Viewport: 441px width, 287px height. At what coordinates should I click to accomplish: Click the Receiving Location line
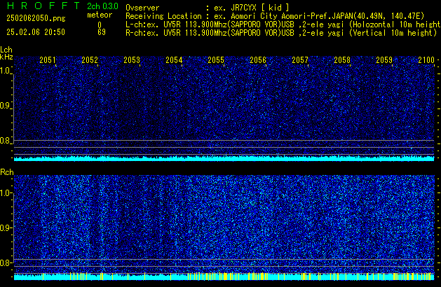275,16
